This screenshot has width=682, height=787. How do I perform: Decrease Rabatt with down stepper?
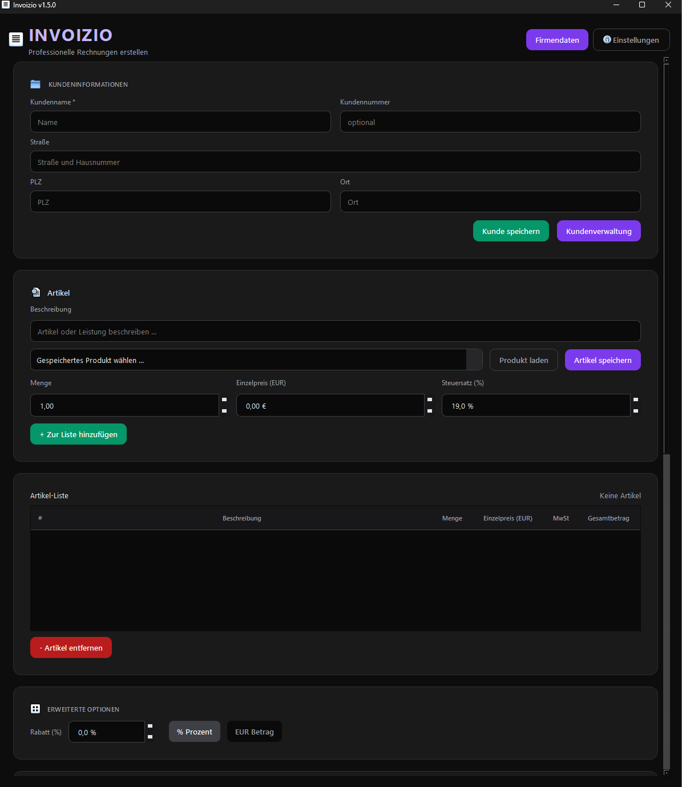tap(150, 737)
